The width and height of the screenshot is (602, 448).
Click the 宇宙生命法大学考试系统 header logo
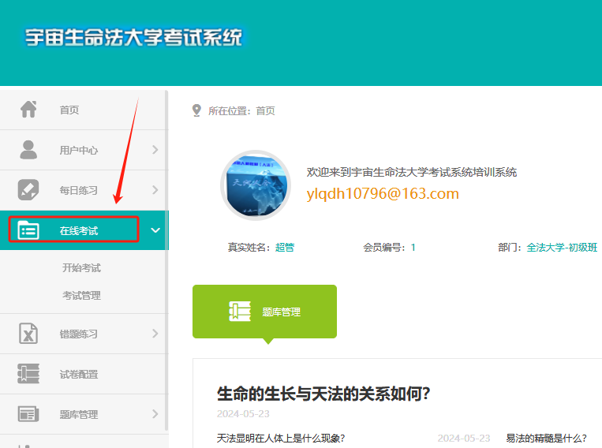click(133, 38)
